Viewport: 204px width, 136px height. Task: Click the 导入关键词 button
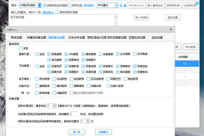click(141, 17)
